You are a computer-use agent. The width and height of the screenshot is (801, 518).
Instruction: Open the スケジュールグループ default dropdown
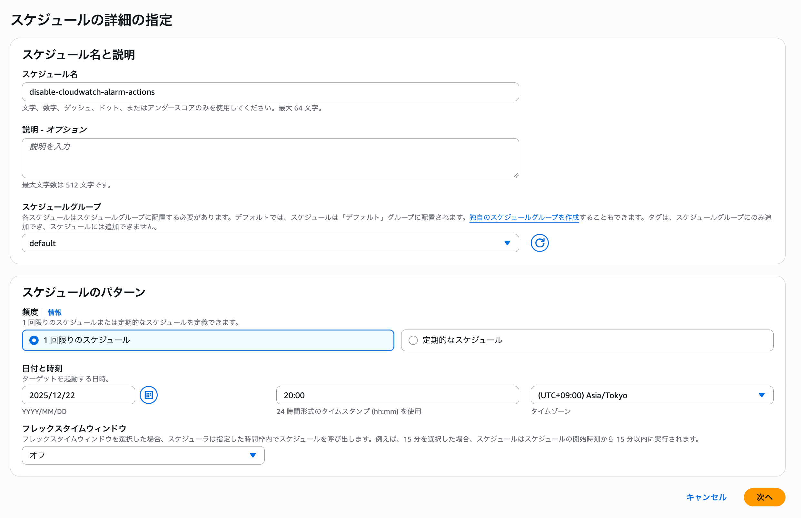[269, 243]
